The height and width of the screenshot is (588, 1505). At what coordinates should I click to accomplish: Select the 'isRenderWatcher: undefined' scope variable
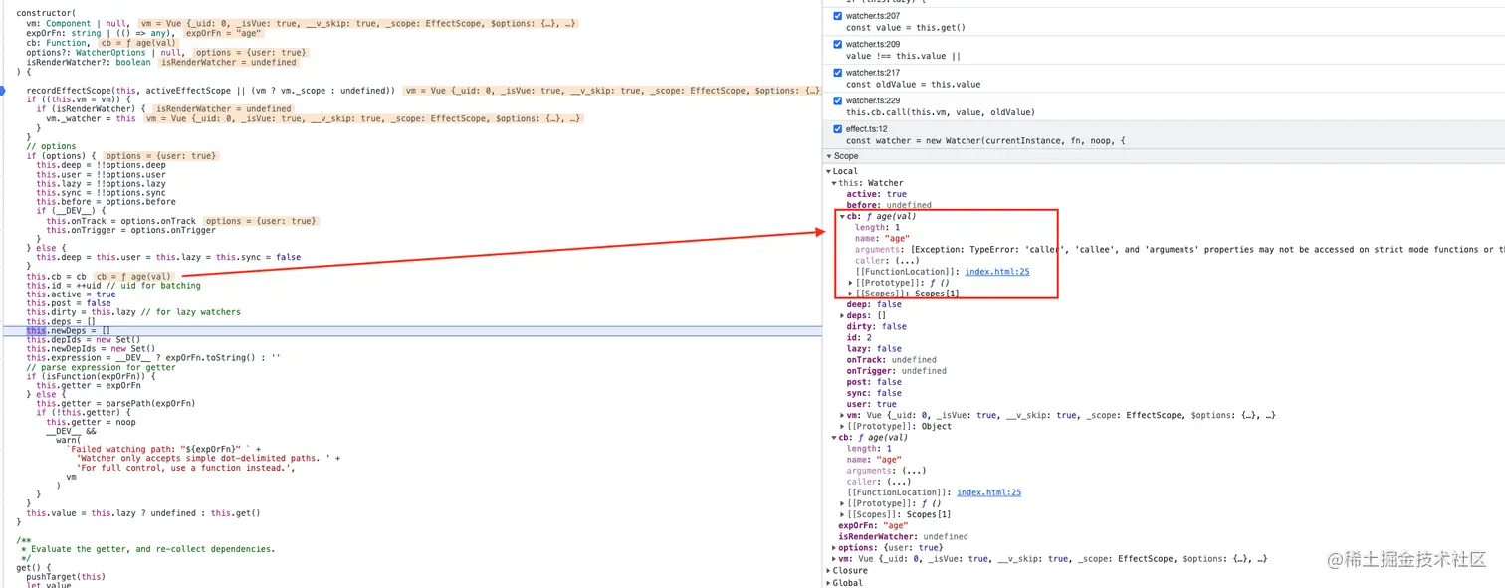(903, 536)
